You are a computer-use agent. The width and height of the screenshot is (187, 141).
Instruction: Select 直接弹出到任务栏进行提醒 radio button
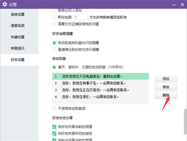tap(54, 49)
